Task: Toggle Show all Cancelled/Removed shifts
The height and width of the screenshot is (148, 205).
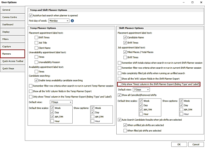Action: (x=119, y=95)
